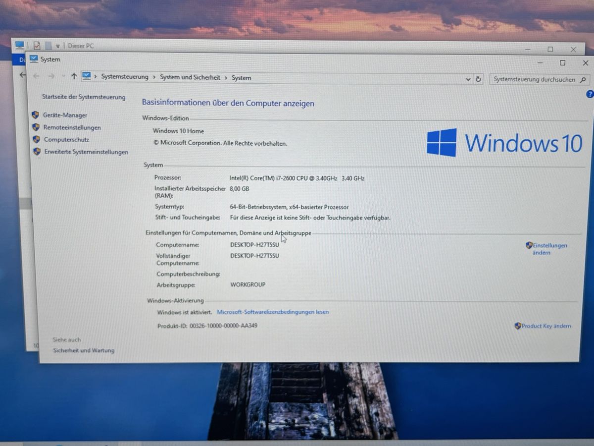Open quick access toolbar dropdown in Dieser PC
594x446 pixels.
tap(58, 46)
